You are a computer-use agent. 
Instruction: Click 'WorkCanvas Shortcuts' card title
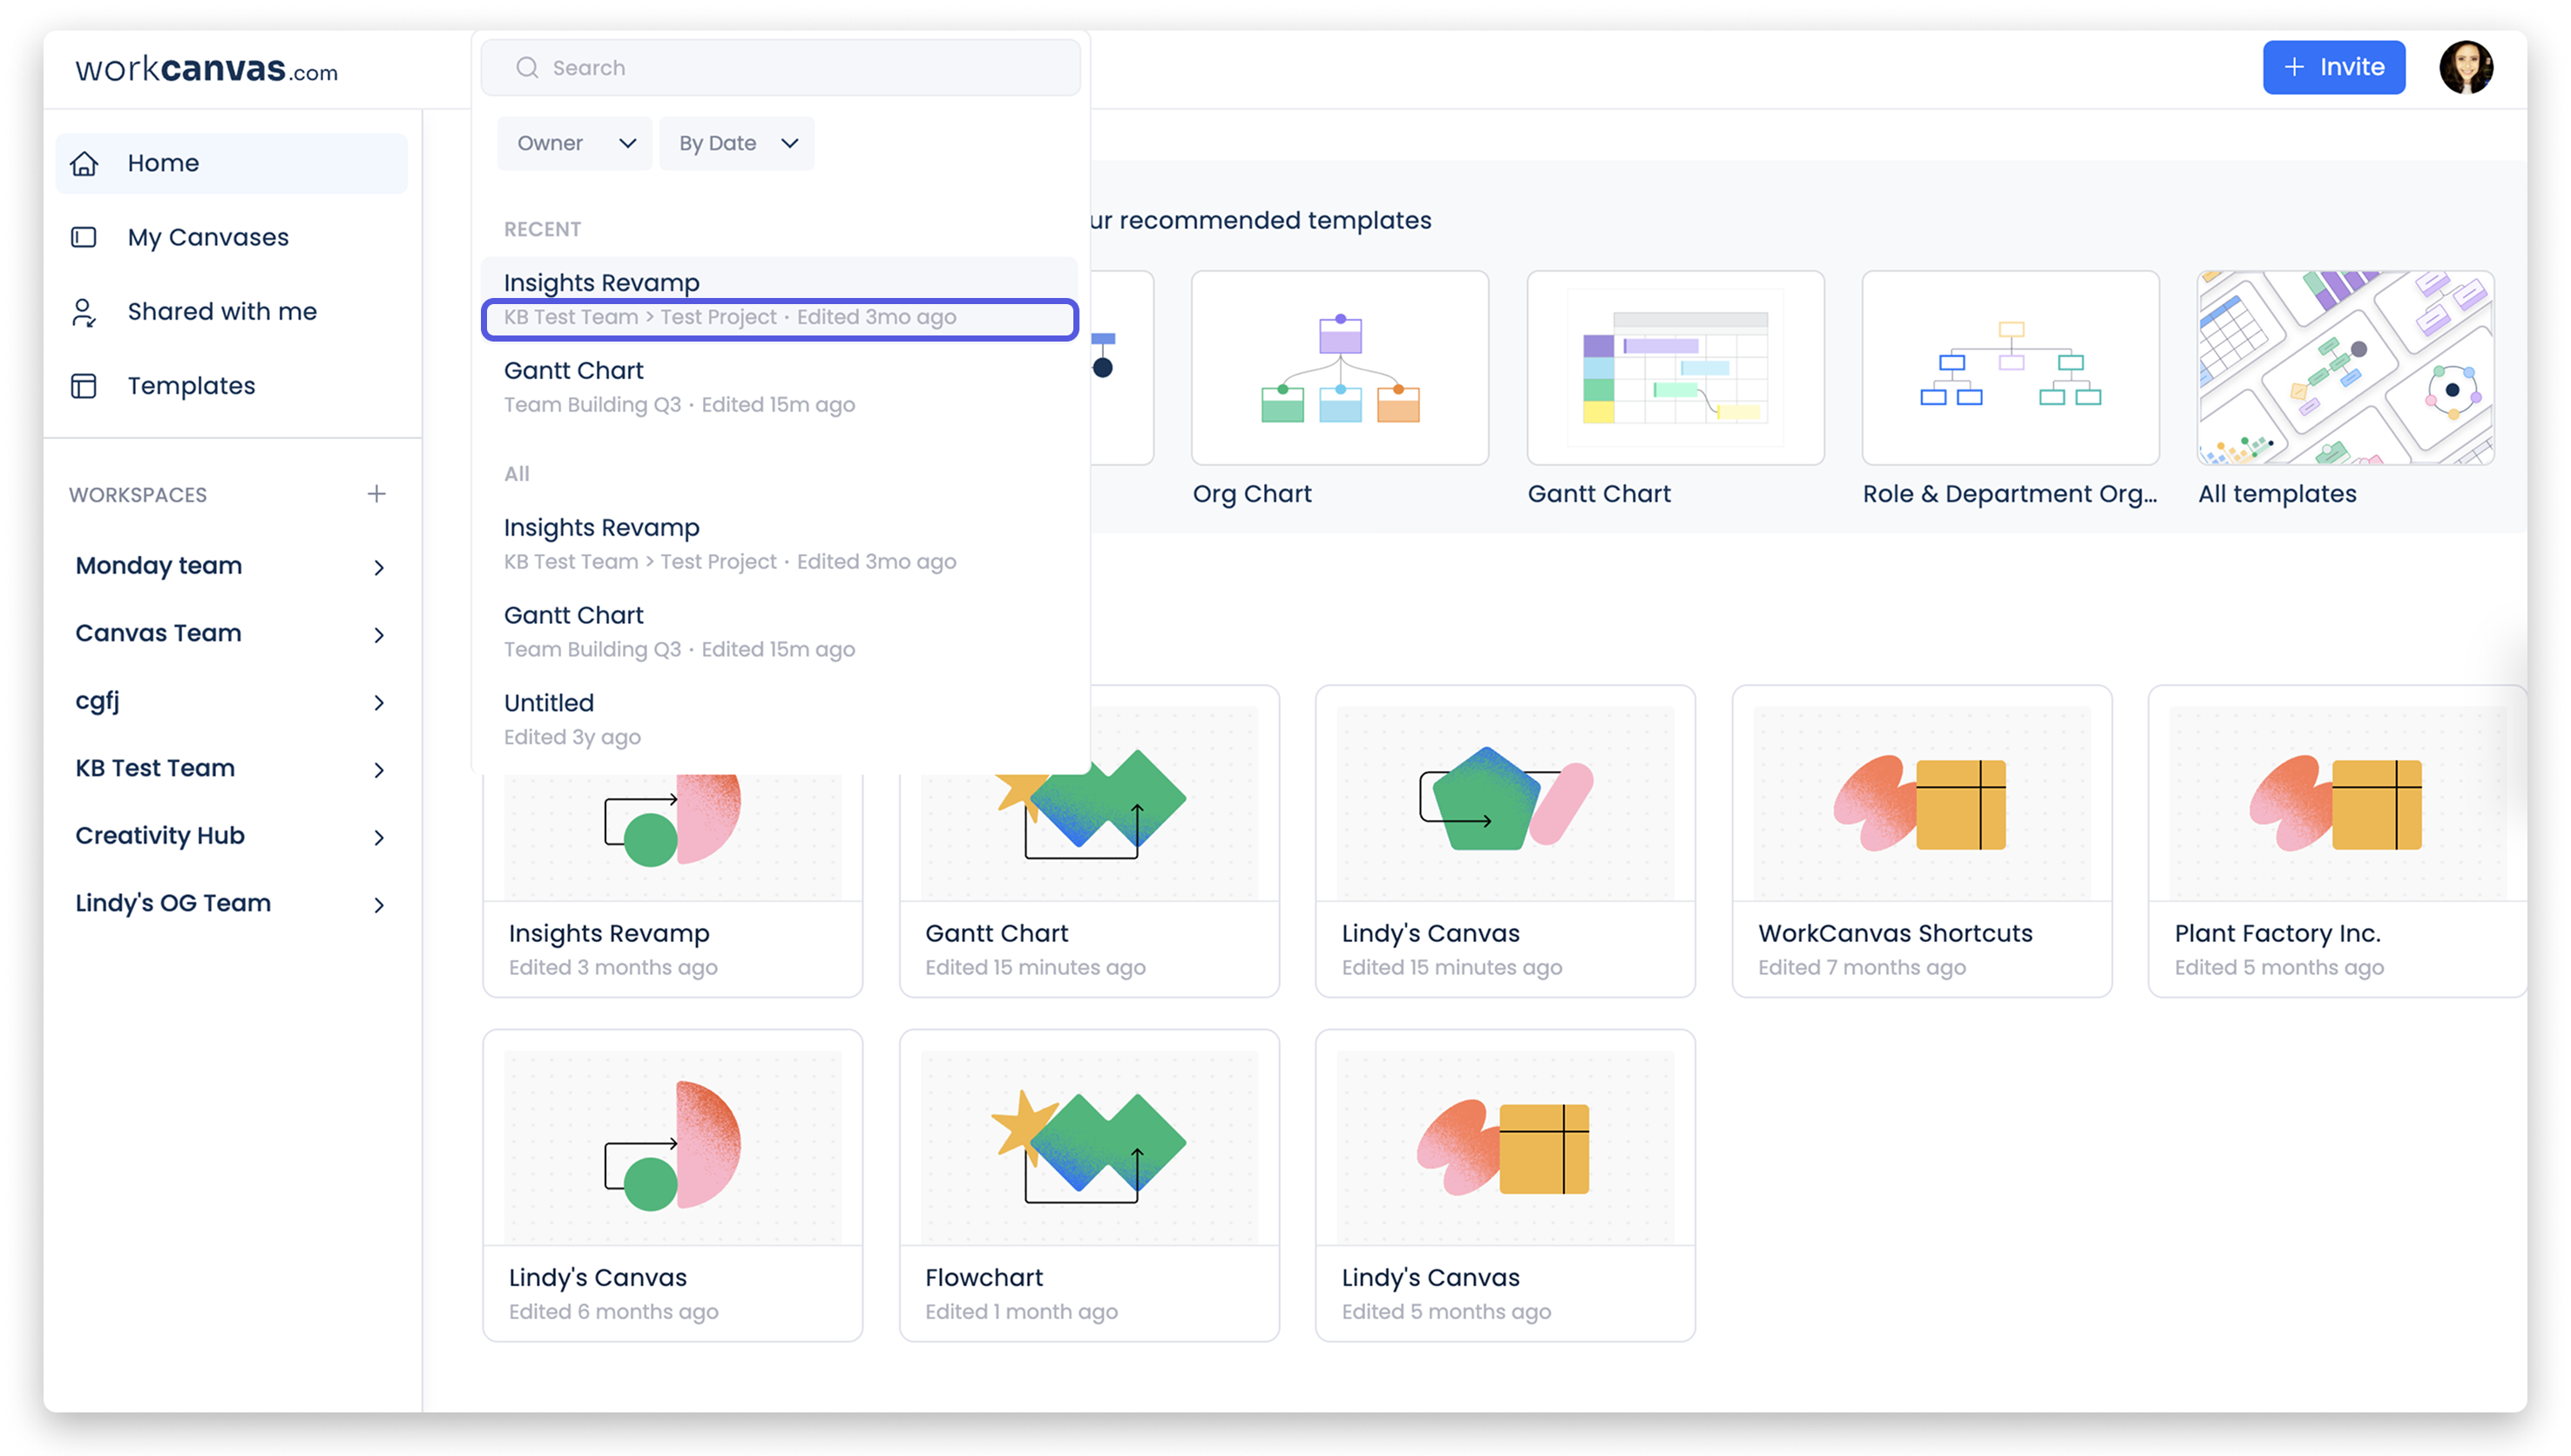(x=1895, y=933)
